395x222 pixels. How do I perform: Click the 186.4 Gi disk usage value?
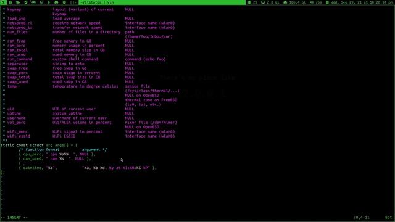click(297, 2)
